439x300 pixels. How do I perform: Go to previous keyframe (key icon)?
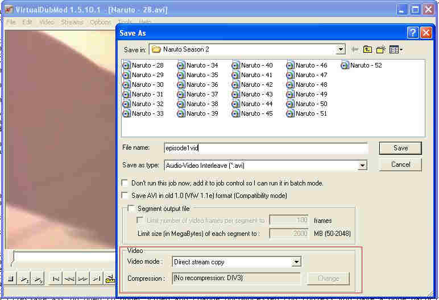(x=110, y=279)
